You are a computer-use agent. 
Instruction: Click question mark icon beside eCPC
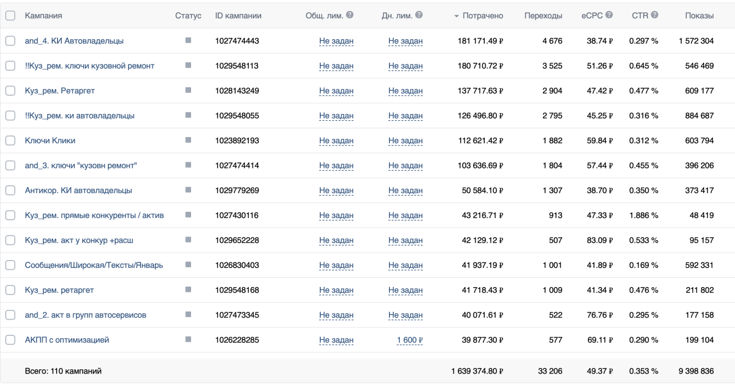pyautogui.click(x=609, y=16)
